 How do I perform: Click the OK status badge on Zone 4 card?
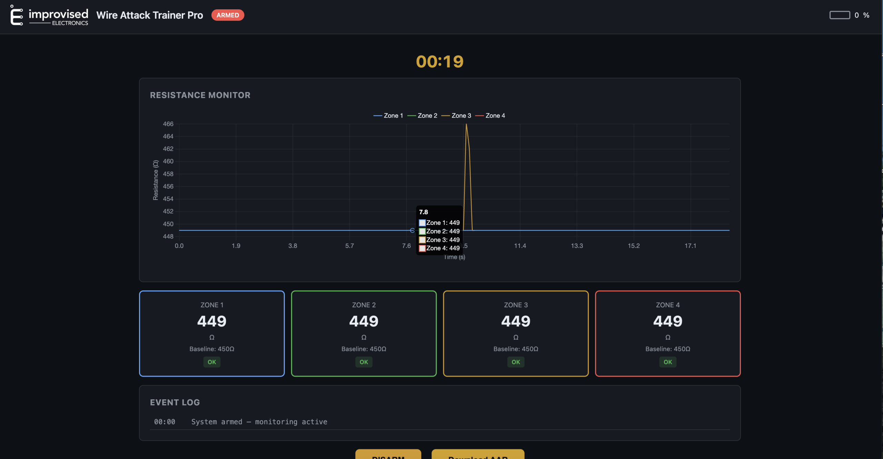(667, 362)
